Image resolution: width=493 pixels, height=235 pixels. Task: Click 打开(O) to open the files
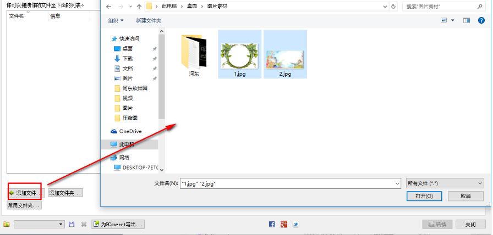pyautogui.click(x=424, y=196)
